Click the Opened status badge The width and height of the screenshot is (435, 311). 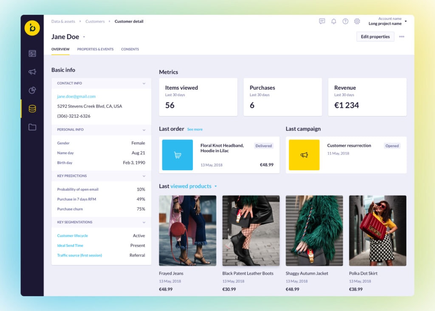(392, 146)
